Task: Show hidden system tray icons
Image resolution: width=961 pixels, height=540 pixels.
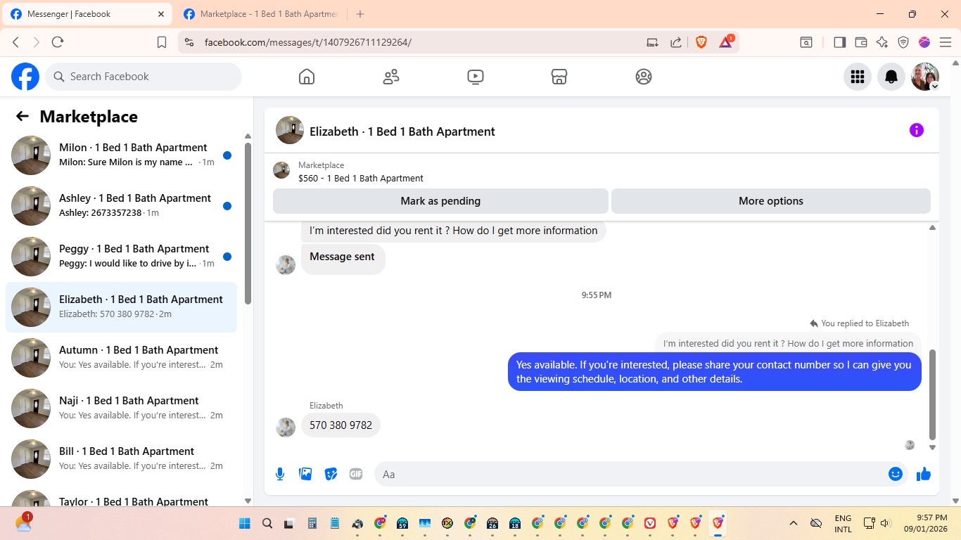Action: coord(794,523)
